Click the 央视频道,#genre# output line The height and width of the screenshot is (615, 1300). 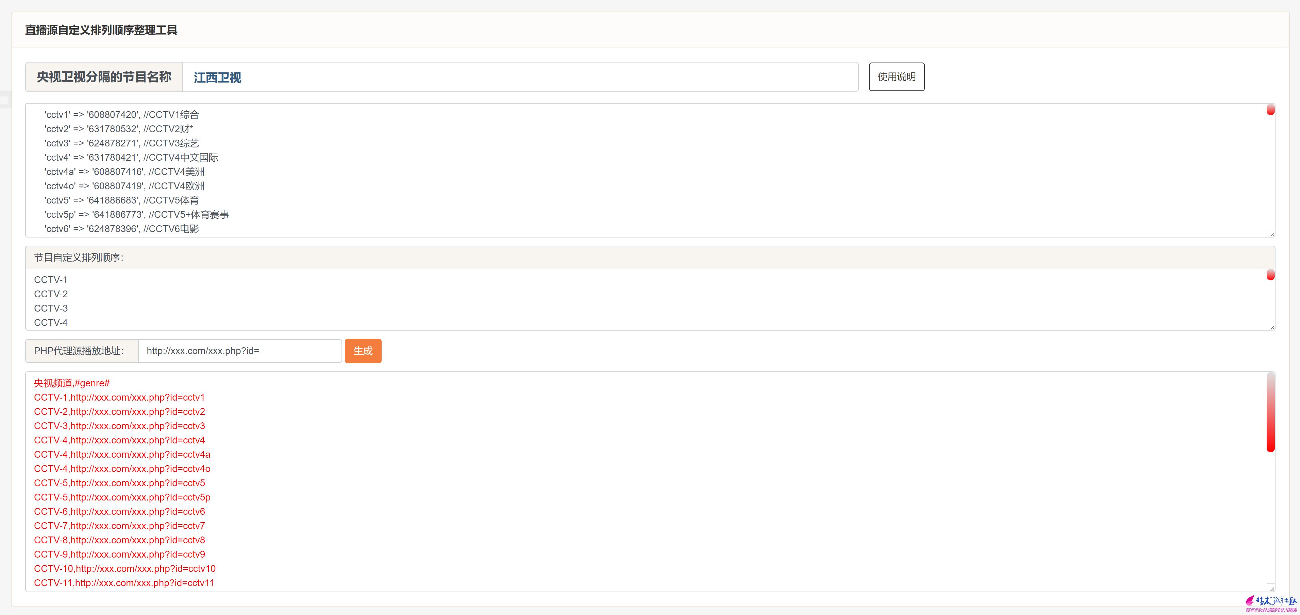tap(72, 383)
